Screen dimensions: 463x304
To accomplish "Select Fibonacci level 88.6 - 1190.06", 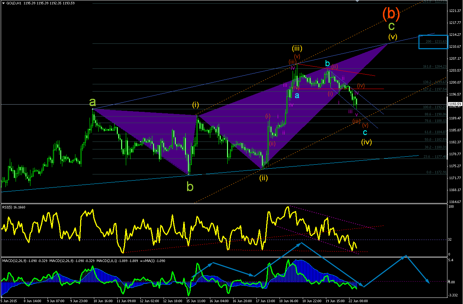I will click(x=435, y=114).
